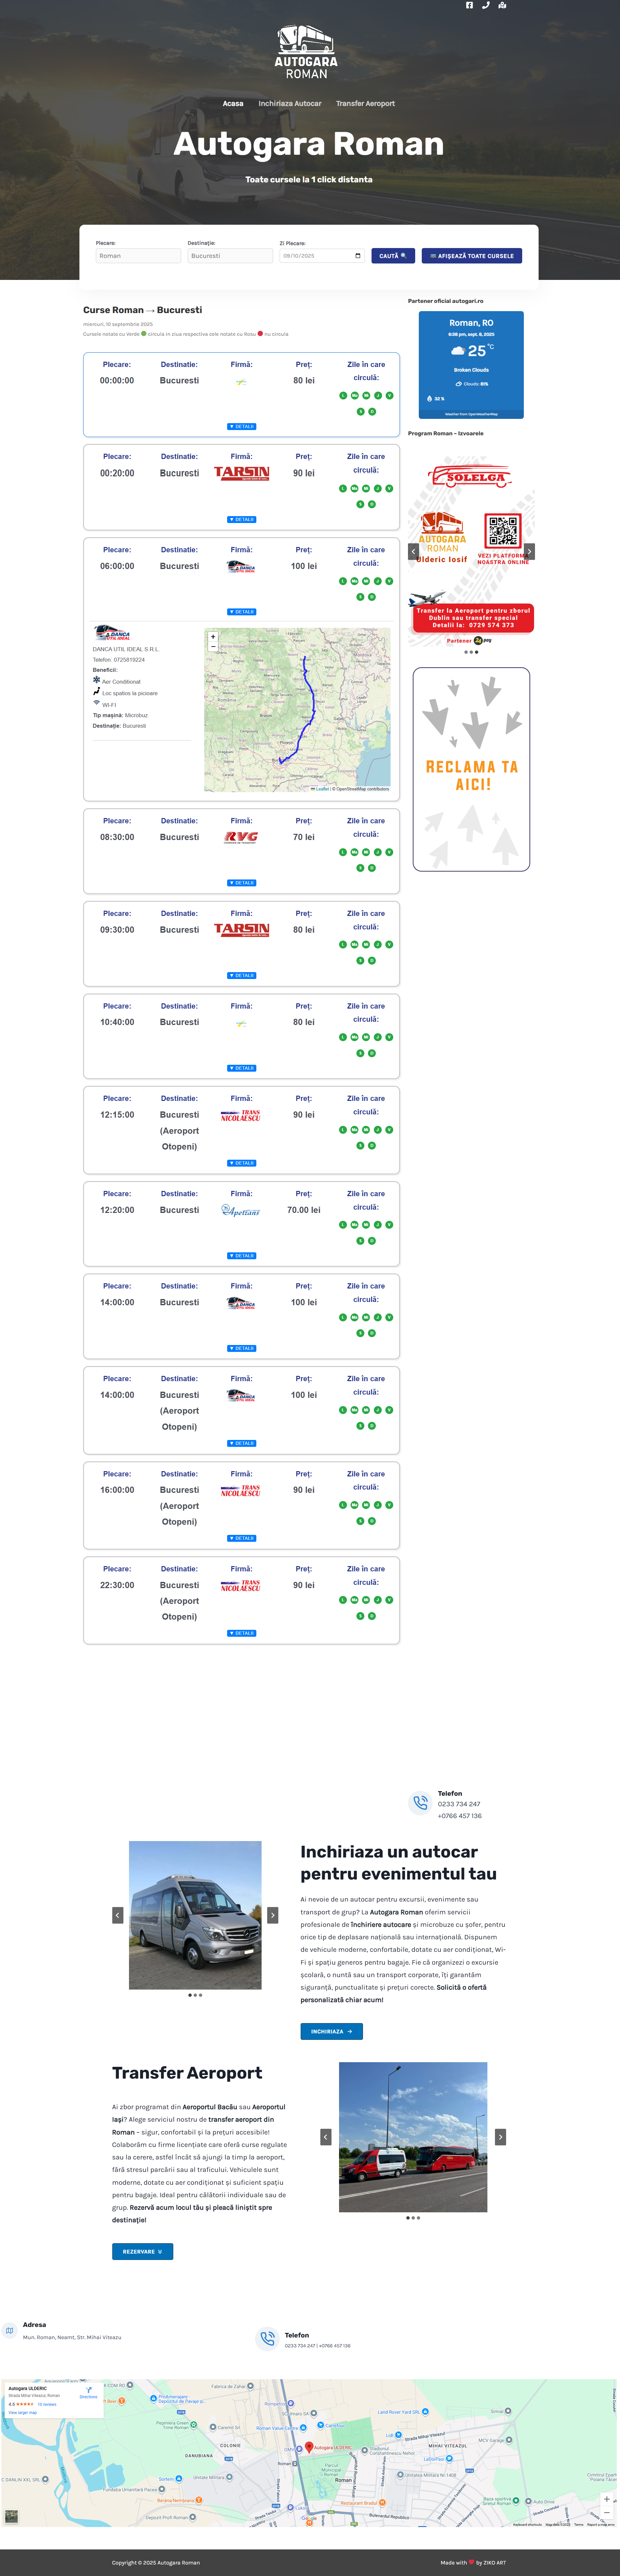Screen dimensions: 620x2576
Task: Click the REZERVARE button
Action: point(143,2251)
